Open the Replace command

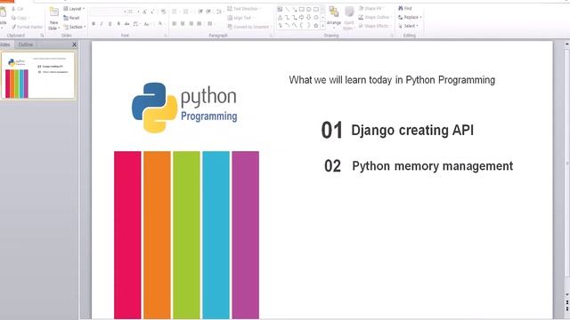410,17
